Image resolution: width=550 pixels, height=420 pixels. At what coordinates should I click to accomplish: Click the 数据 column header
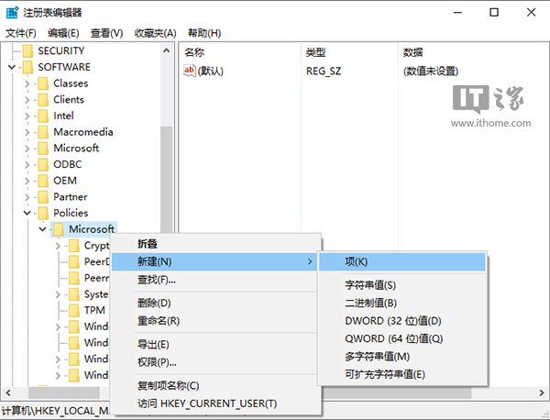pos(473,52)
